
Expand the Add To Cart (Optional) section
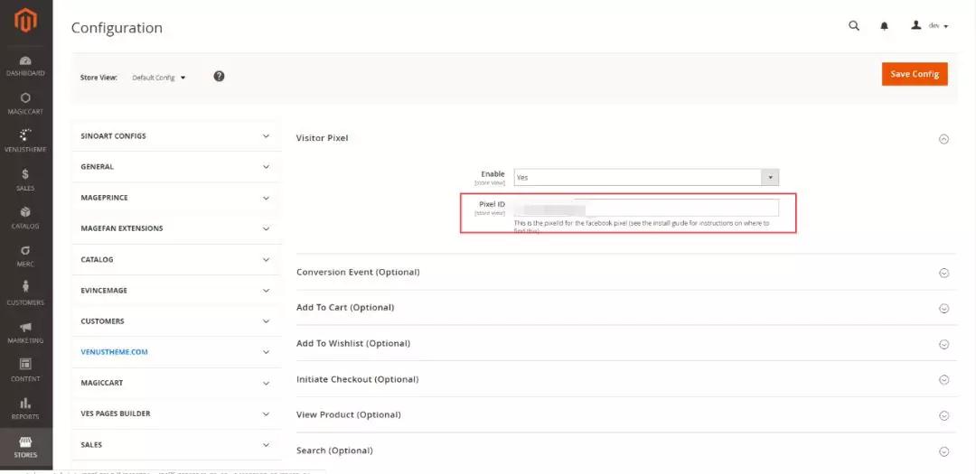pyautogui.click(x=943, y=308)
